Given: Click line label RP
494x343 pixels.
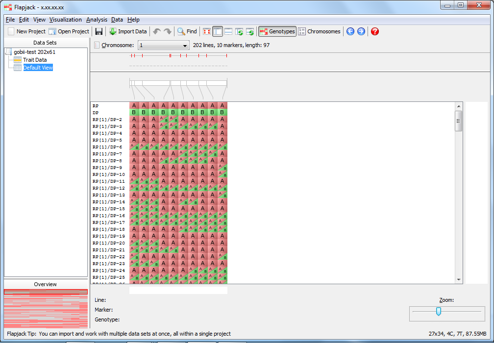Looking at the screenshot, I should [x=96, y=106].
